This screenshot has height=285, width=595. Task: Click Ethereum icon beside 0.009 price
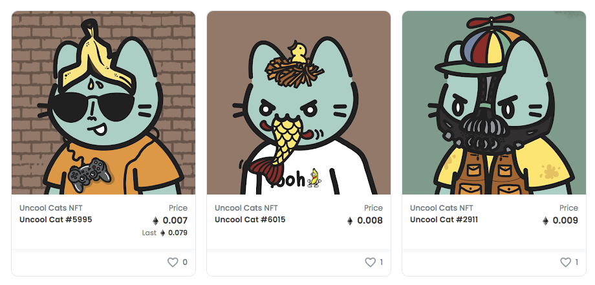tap(545, 220)
